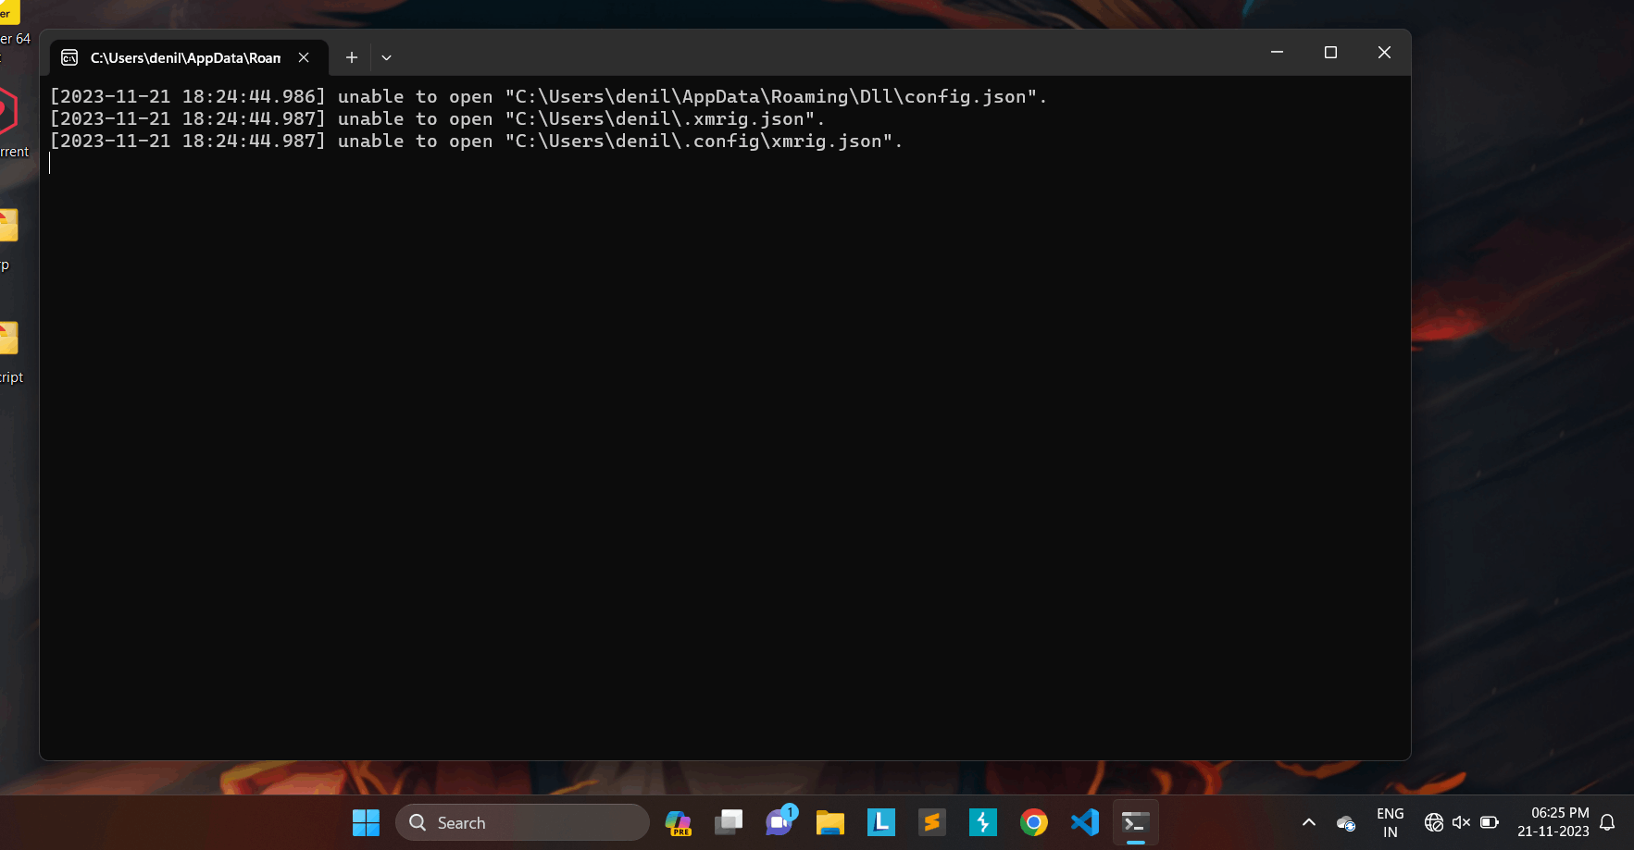Open Task View on the taskbar

click(x=729, y=822)
